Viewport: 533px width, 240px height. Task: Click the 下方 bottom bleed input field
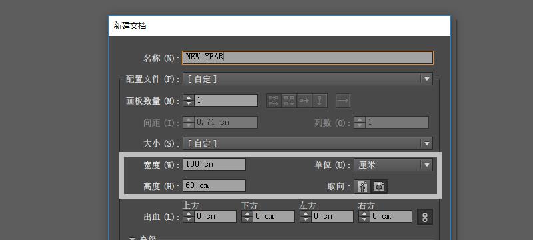(274, 217)
